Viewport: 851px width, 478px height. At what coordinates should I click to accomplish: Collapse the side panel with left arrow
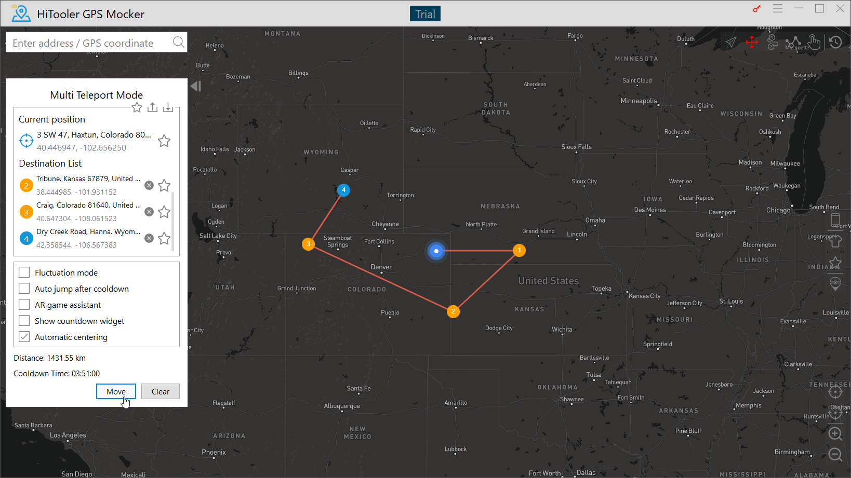click(196, 86)
